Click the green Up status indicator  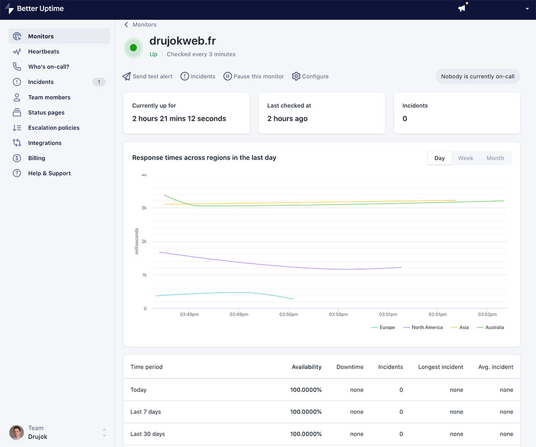click(133, 48)
